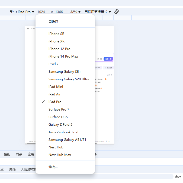Switch to the 属性 properties tab

pyautogui.click(x=12, y=169)
